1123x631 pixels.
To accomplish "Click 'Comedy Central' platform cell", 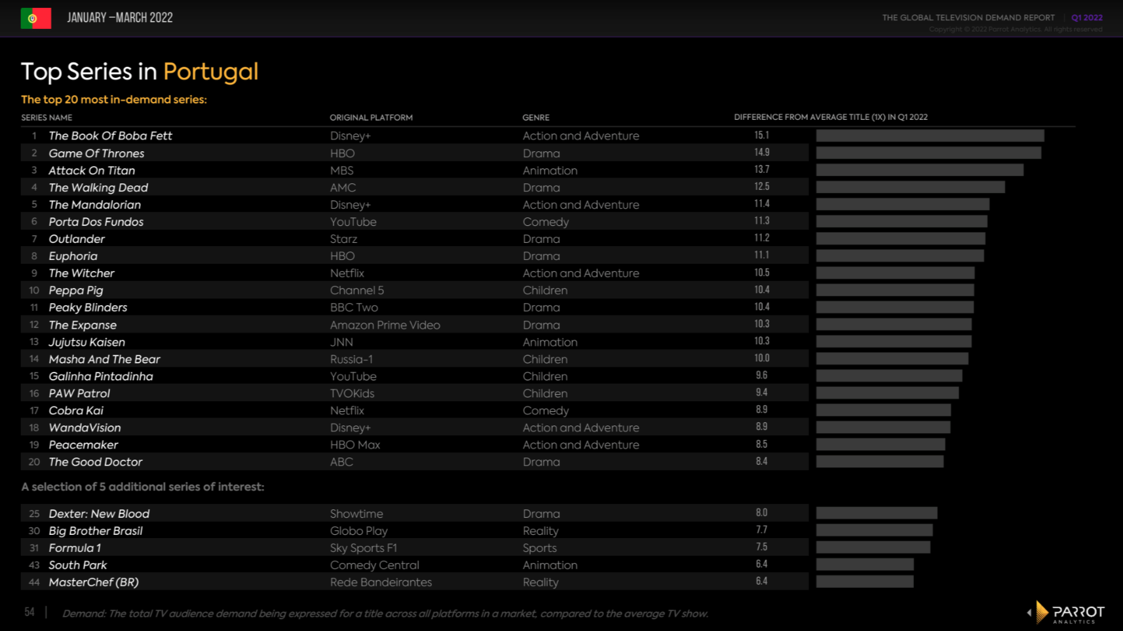I will (375, 565).
